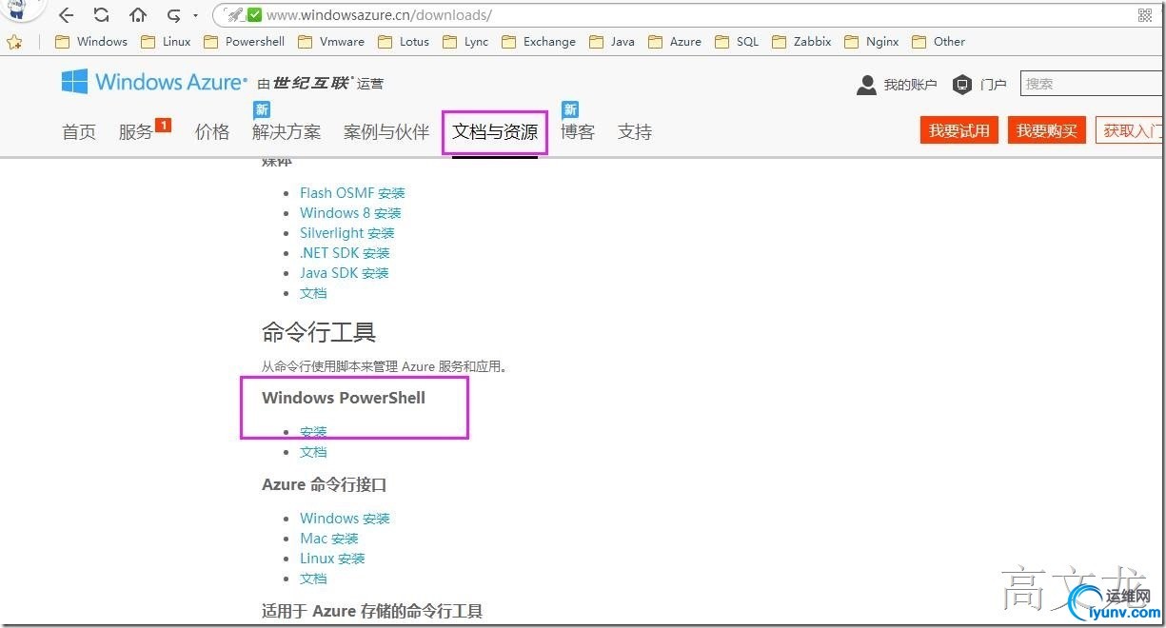
Task: Click 安装 link under Windows PowerShell
Action: coord(313,432)
